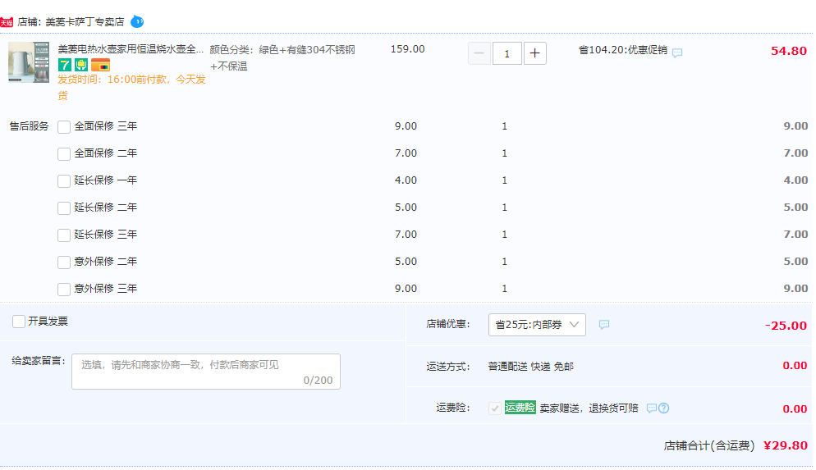The height and width of the screenshot is (470, 816).
Task: Check 延长保修 二年 warranty option
Action: click(64, 208)
